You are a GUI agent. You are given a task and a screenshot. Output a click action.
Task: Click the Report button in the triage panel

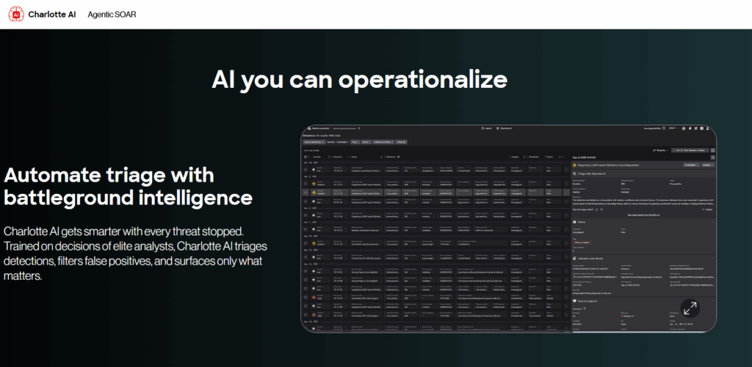point(707,210)
